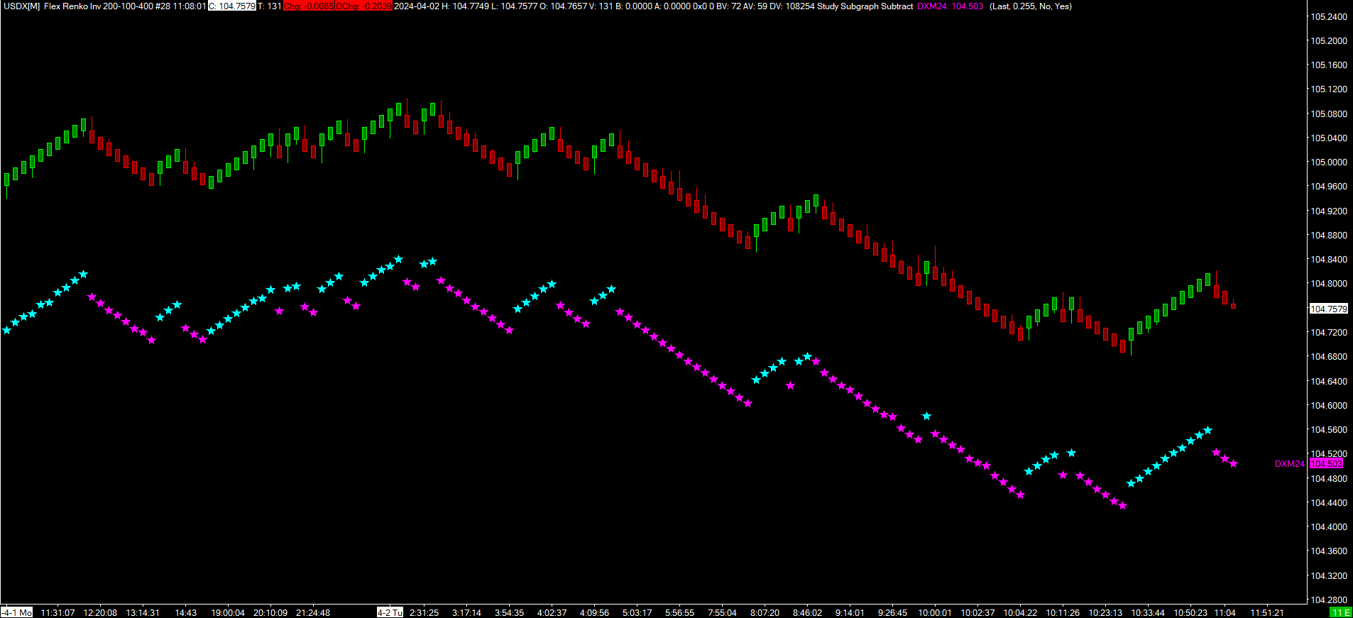Click the 'DV: 108254' daily volume text
This screenshot has width=1353, height=618.
791,6
